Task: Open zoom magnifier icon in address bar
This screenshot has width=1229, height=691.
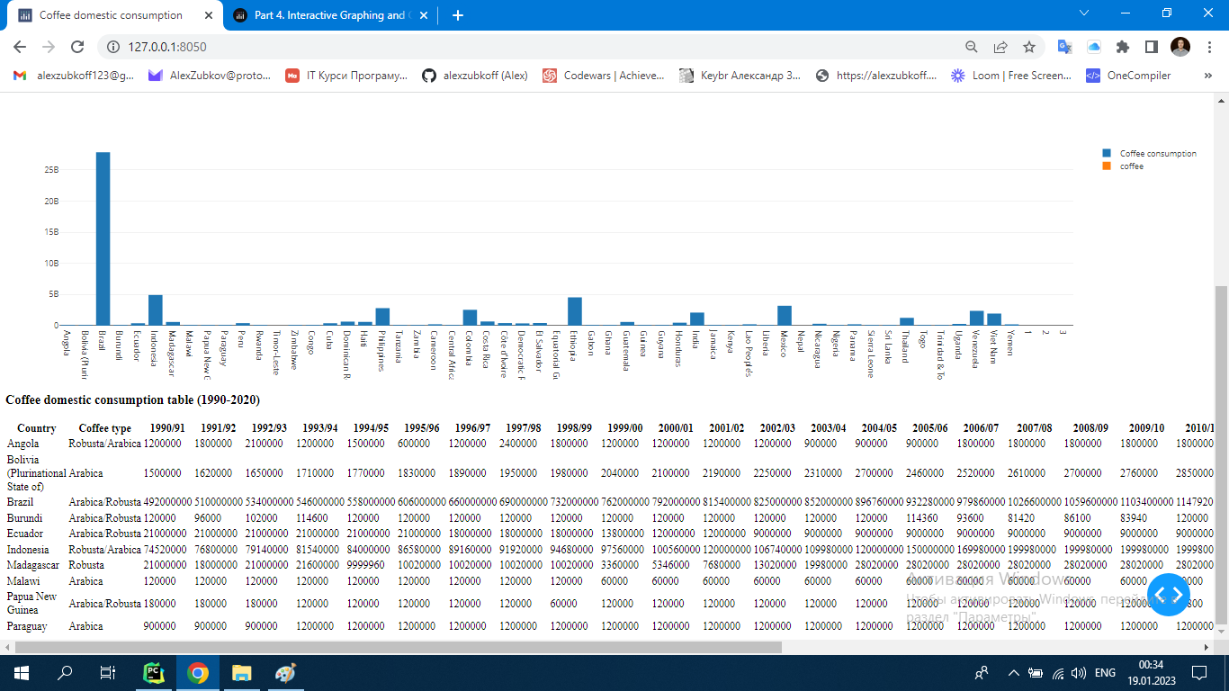Action: [x=972, y=47]
